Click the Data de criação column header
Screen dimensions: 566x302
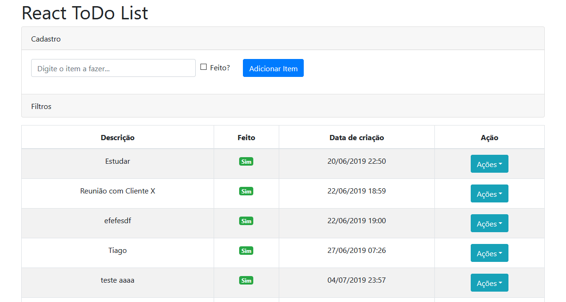tap(357, 138)
